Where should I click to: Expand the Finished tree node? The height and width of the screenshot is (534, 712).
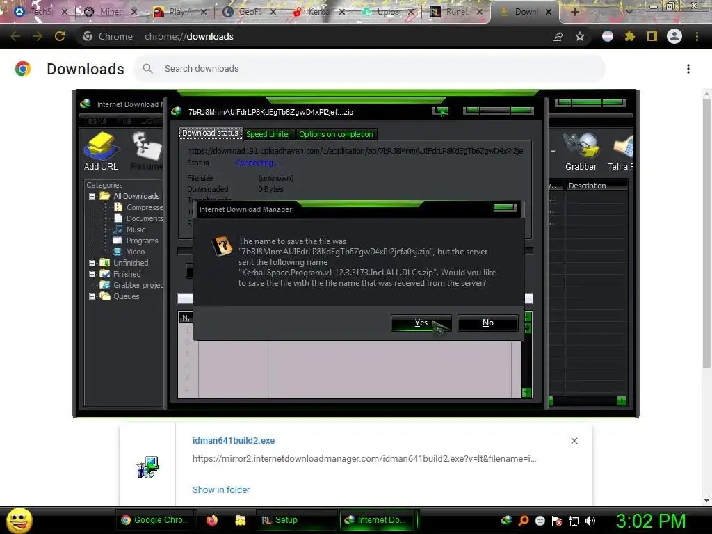click(x=92, y=274)
